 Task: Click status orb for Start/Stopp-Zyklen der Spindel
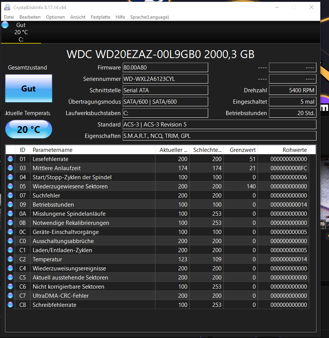[10, 177]
